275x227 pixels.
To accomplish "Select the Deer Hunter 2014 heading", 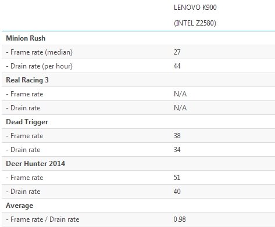I will 35,164.
